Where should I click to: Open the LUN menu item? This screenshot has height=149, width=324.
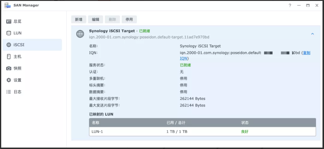[x=32, y=33]
